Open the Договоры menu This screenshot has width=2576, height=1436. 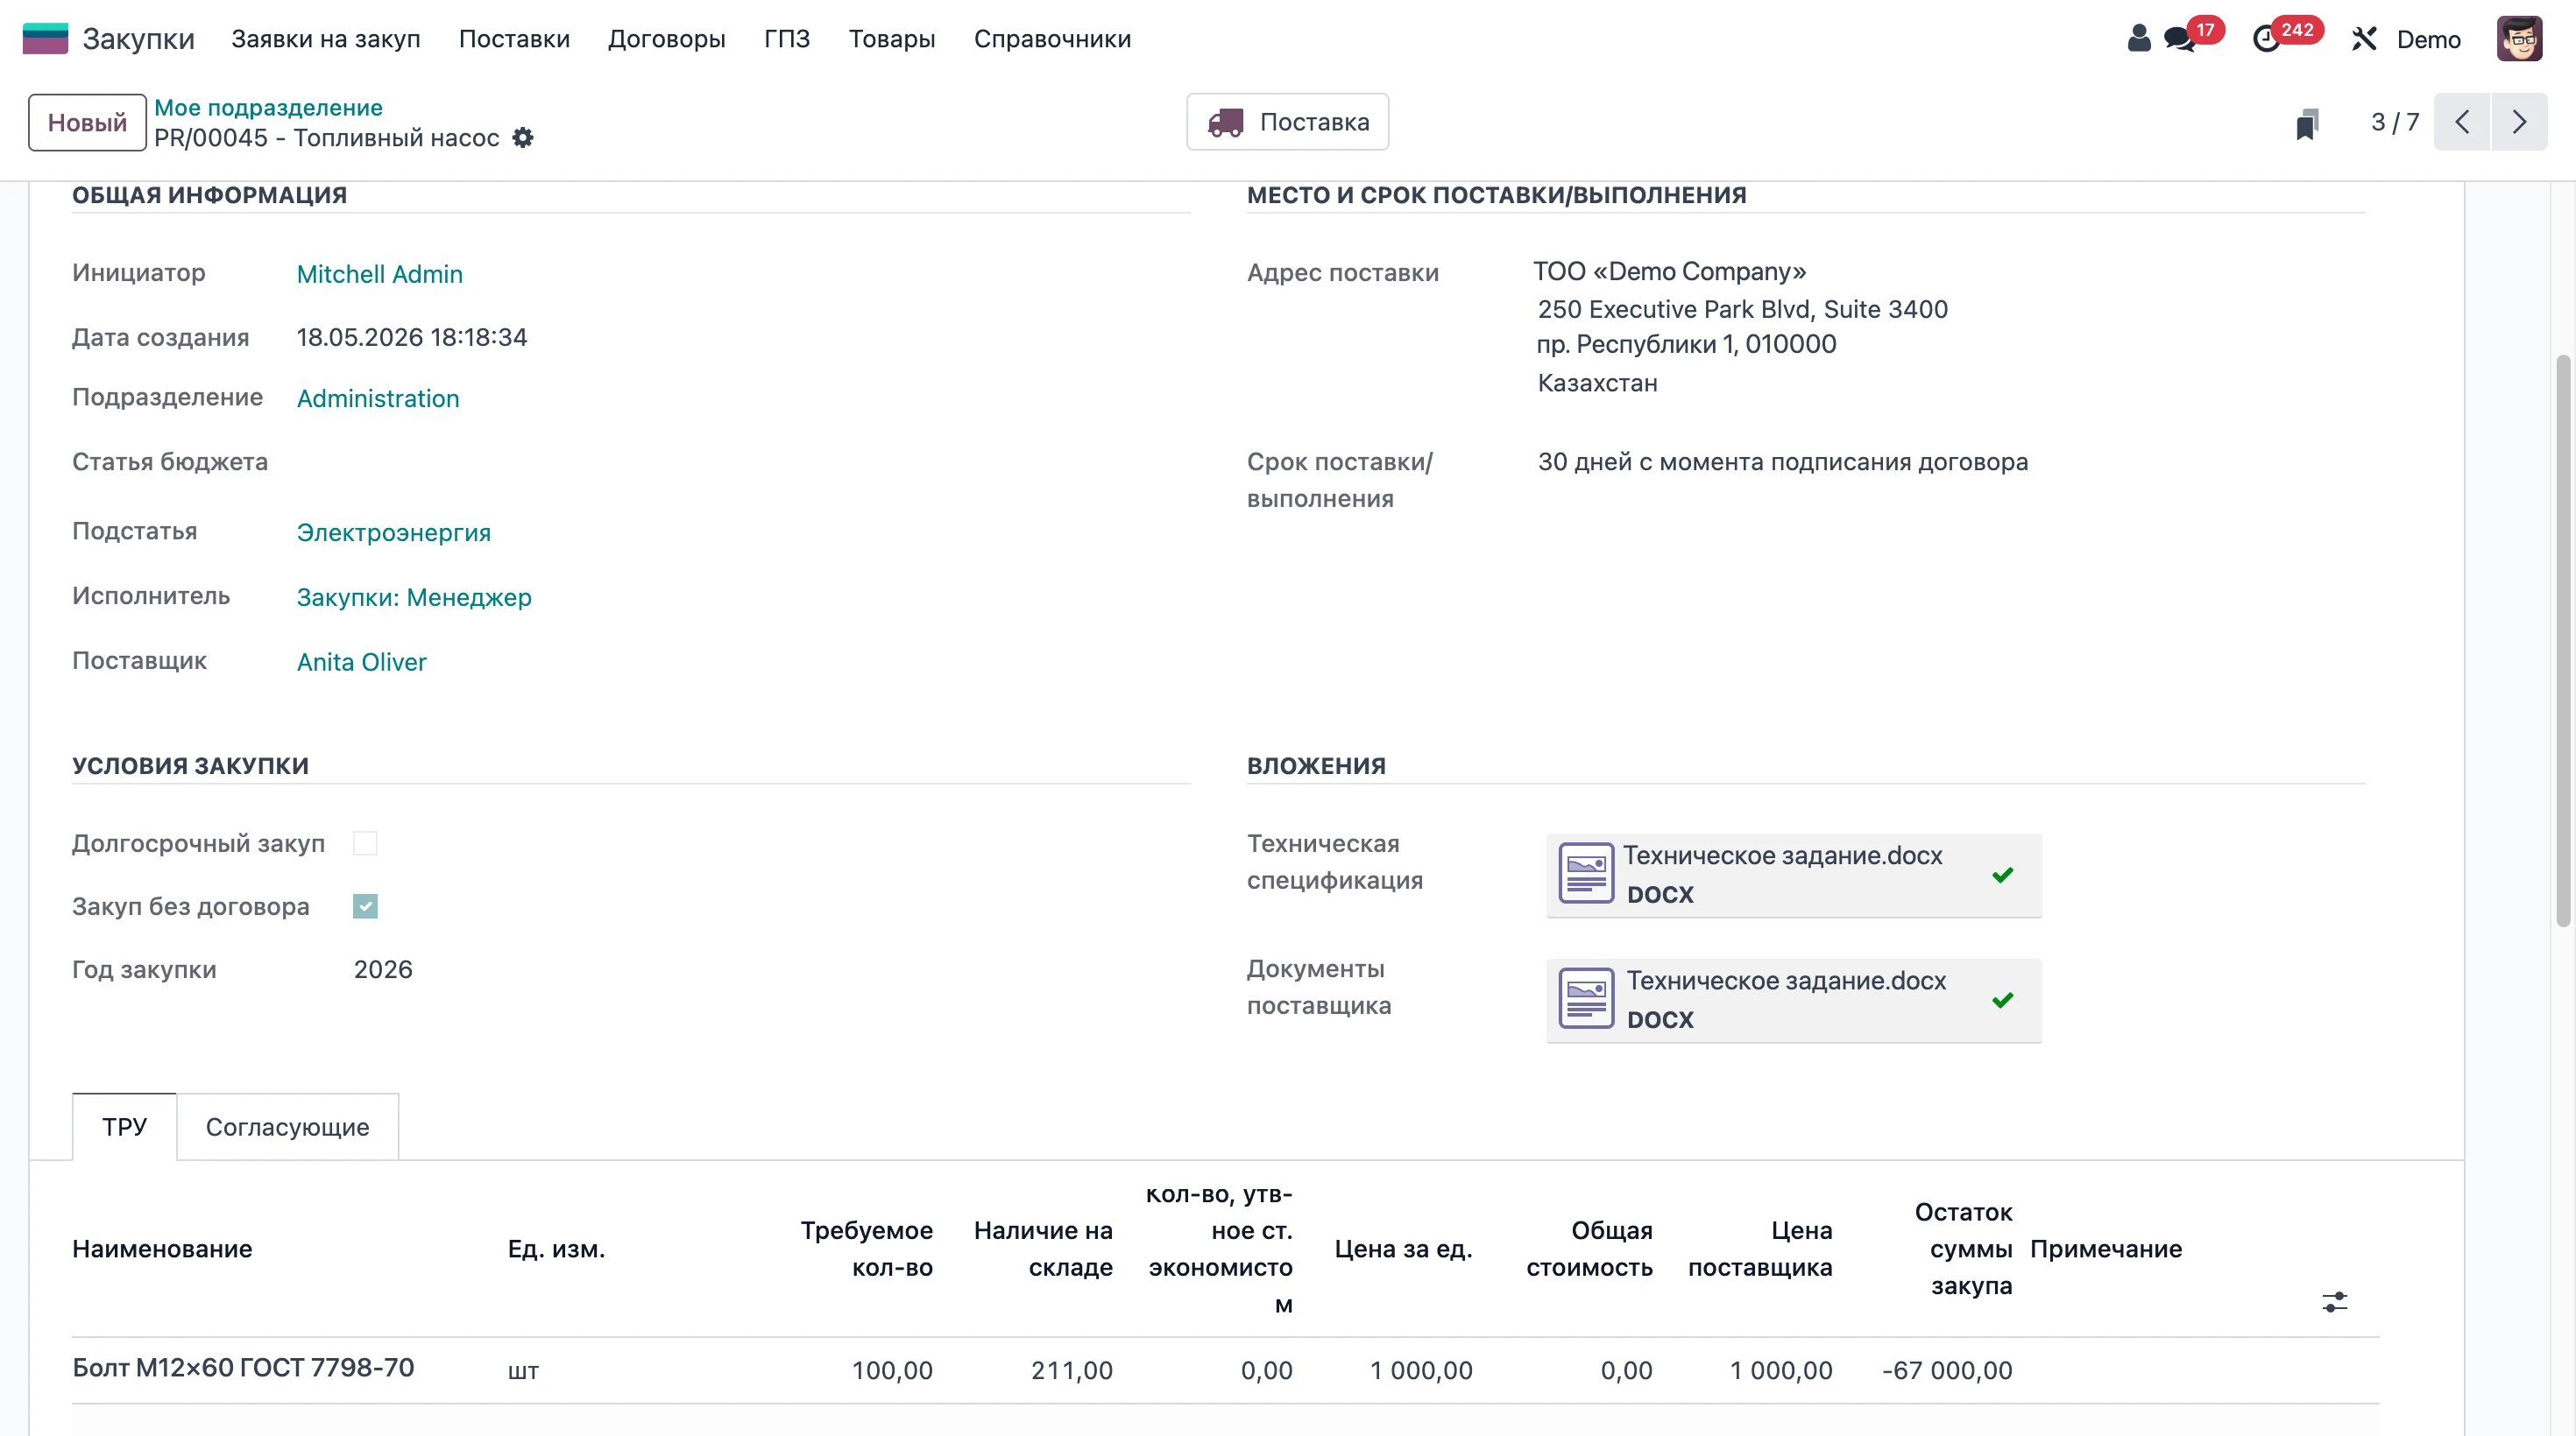[667, 39]
